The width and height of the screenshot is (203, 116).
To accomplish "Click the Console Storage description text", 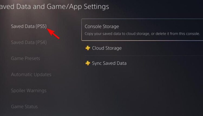I will (142, 34).
